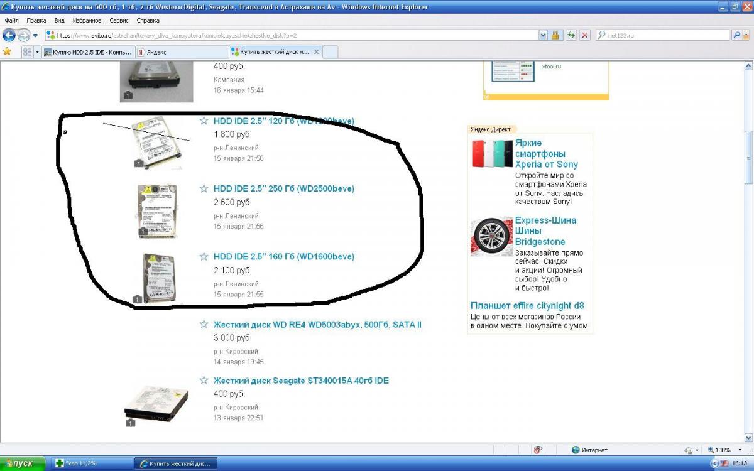Open 'Жесткий диск Seagate ST340015A 40гб IDE' listing
The height and width of the screenshot is (471, 754).
coord(301,381)
